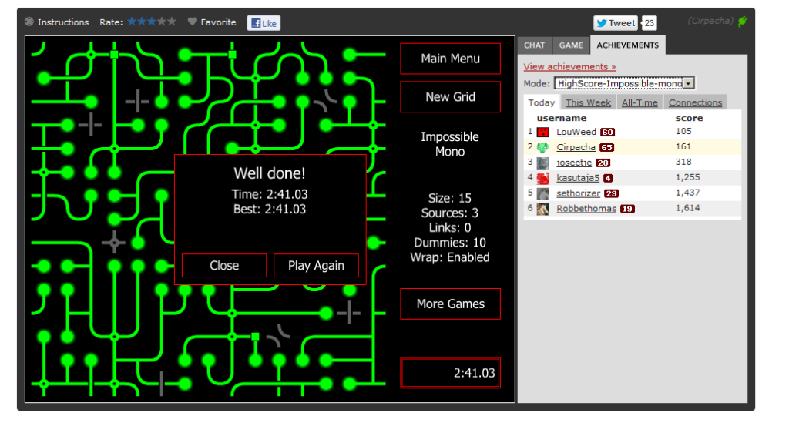Open Robbethomas's profile link
789x433 pixels.
click(x=586, y=209)
